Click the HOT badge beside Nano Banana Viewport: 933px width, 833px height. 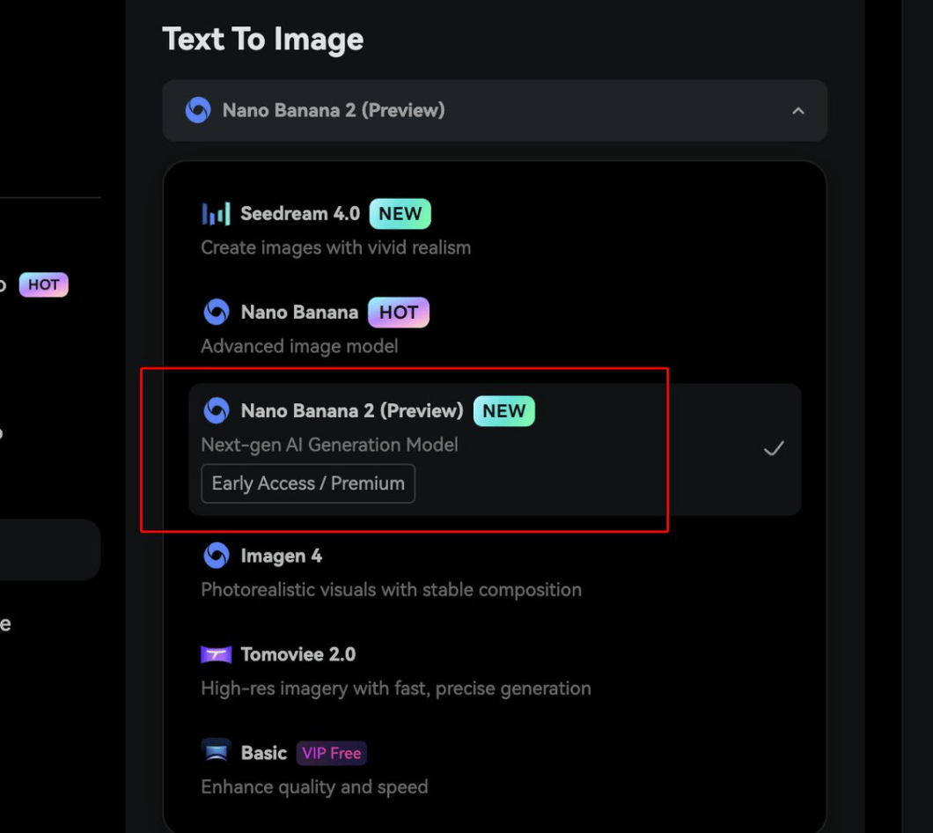[399, 312]
